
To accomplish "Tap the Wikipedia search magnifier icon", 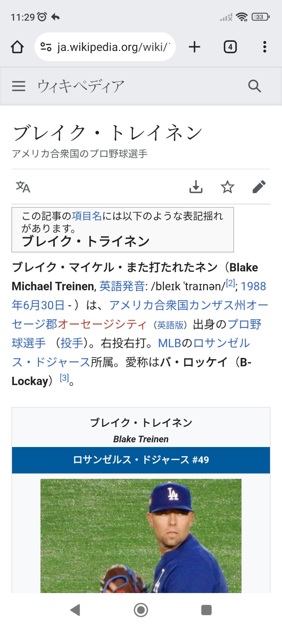I will pos(254,86).
